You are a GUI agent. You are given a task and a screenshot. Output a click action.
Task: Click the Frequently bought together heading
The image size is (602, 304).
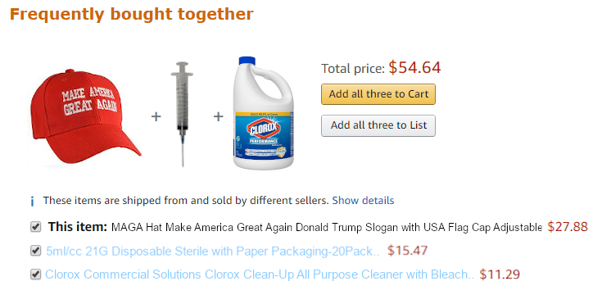click(x=131, y=15)
